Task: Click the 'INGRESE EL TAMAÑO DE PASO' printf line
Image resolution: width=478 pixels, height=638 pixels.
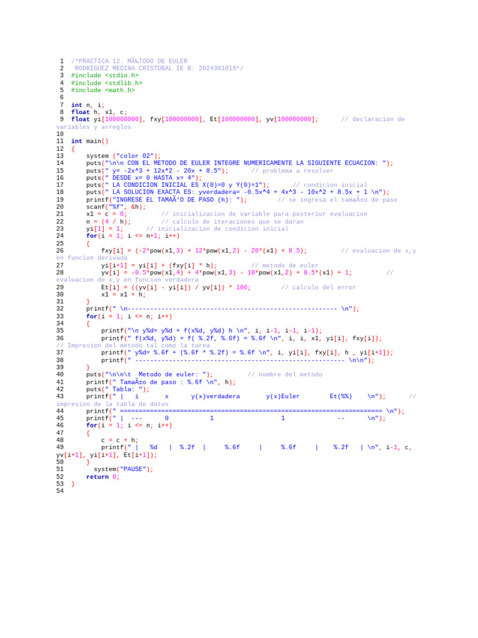Action: (167, 200)
